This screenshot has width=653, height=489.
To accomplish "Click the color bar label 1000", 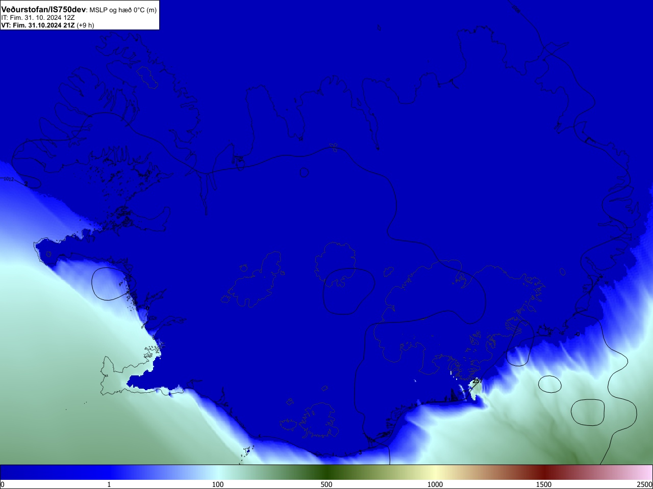I will 435,484.
